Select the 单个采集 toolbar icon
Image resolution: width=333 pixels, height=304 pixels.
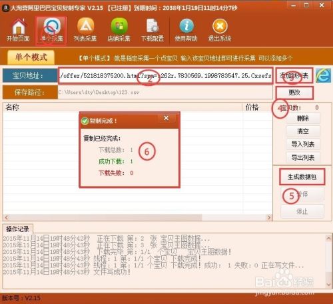[52, 30]
